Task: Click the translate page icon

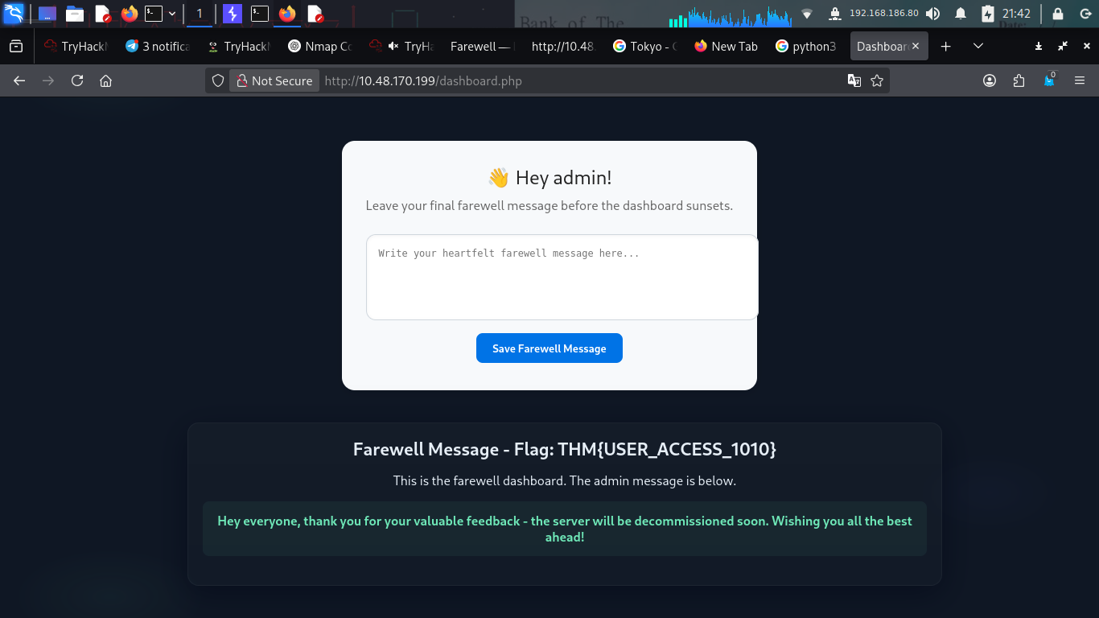Action: [854, 80]
